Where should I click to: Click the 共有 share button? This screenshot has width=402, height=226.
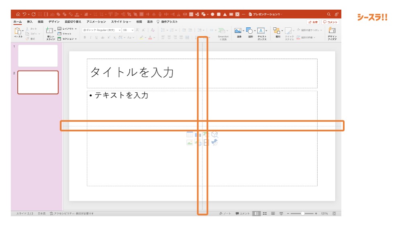(313, 22)
